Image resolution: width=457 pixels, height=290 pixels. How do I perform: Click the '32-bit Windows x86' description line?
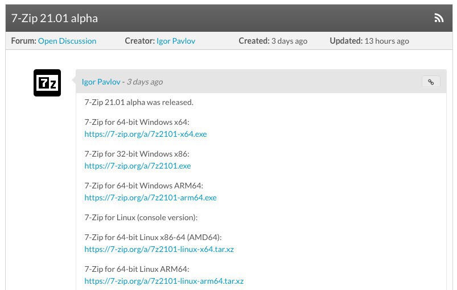[137, 154]
